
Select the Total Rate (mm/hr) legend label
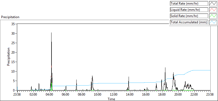[189, 4]
